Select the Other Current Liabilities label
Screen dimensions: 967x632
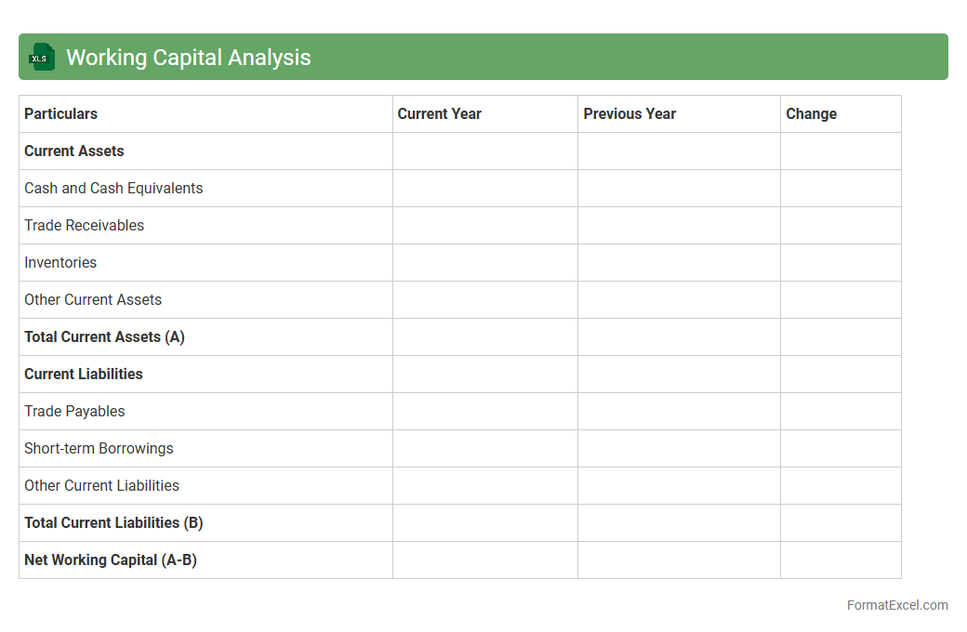pos(101,486)
